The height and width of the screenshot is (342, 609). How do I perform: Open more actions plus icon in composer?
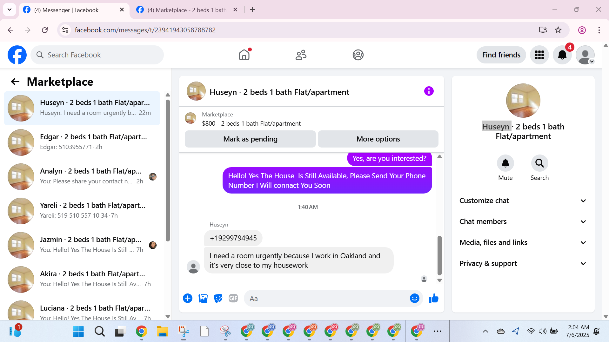188,298
